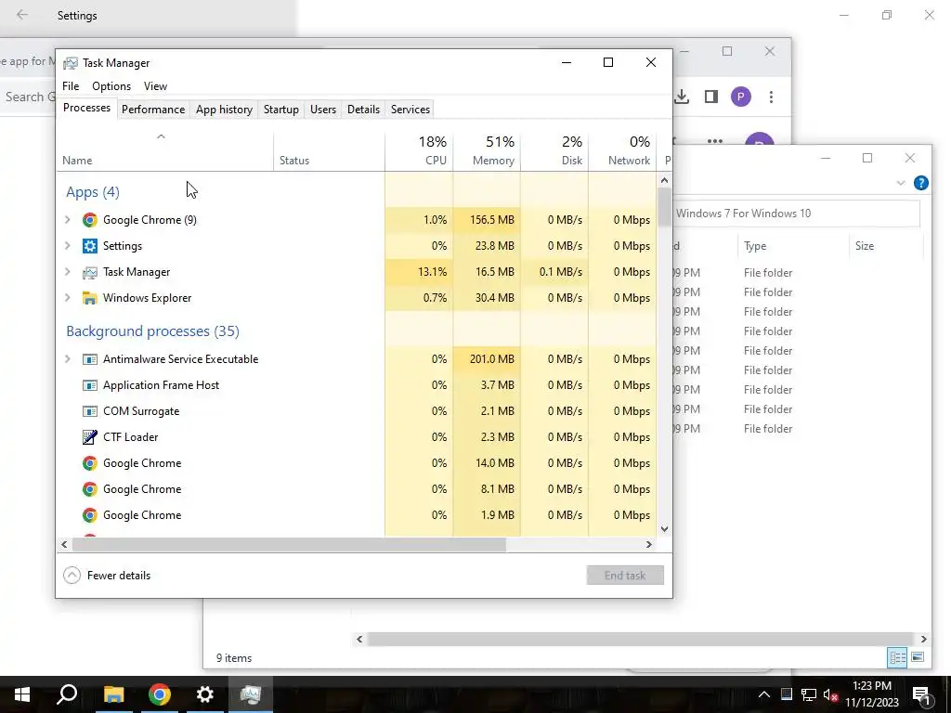Show hidden system tray icons

click(764, 694)
